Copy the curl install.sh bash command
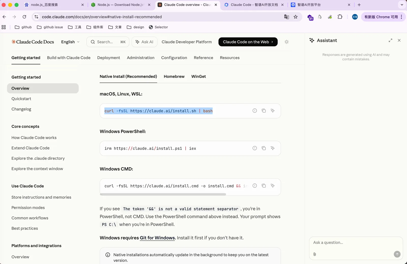The width and height of the screenshot is (407, 264). click(264, 111)
